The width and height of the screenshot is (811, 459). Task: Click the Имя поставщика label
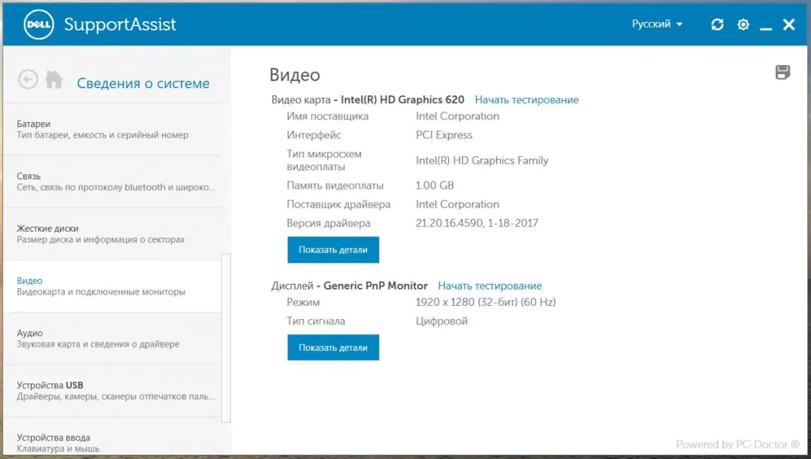coord(327,117)
